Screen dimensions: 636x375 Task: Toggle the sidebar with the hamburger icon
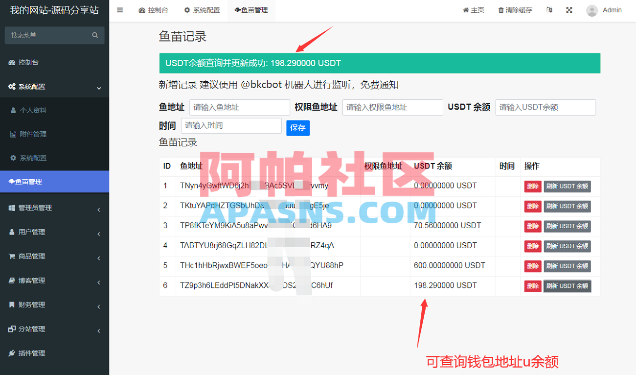pyautogui.click(x=119, y=10)
